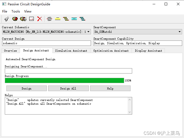Click the Design button

coord(27,88)
